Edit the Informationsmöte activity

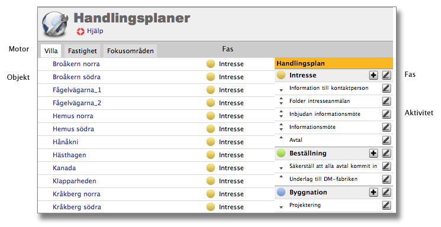point(387,127)
